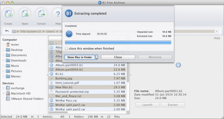Select the Extract toolbar icon
Screen dimensions: 224x119
[42, 14]
